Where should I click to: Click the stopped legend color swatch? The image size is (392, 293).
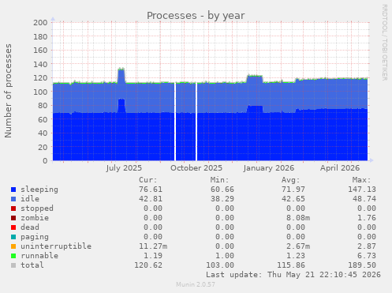(13, 208)
